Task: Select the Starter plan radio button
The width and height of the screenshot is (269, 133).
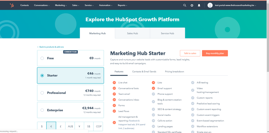Action: click(42, 75)
